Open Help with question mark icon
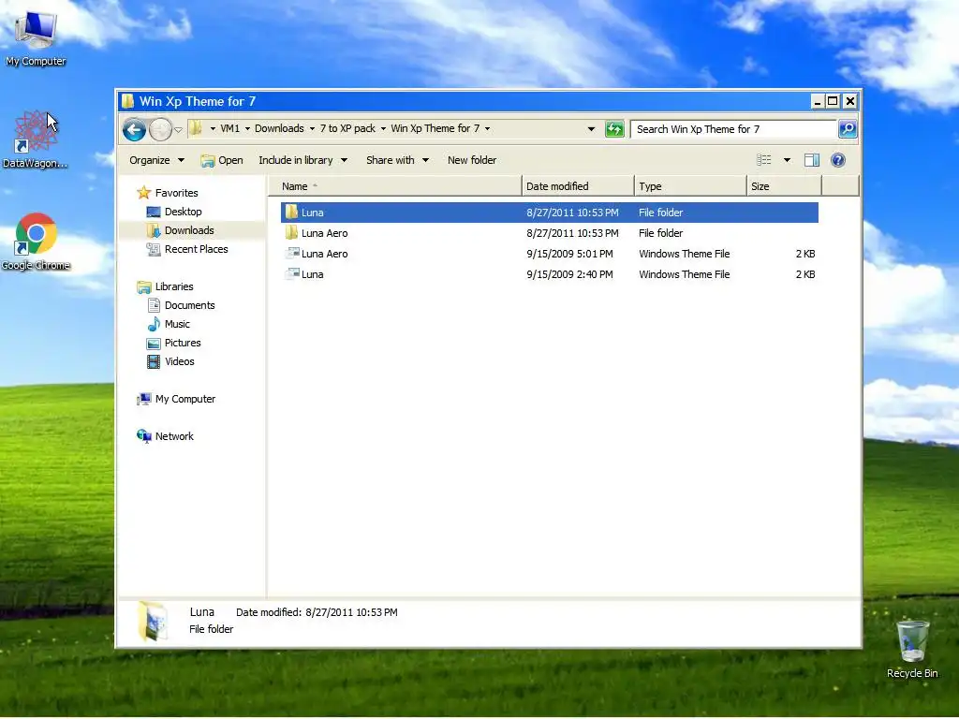 pos(838,160)
